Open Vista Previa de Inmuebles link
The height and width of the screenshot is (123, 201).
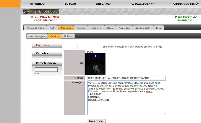click(186, 18)
